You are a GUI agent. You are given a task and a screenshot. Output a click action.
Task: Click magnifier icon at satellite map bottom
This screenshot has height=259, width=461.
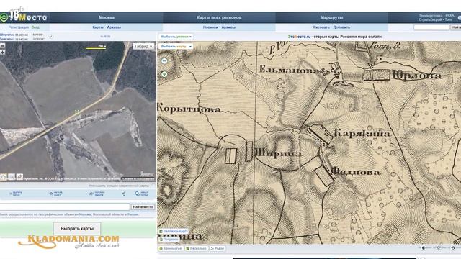point(12,177)
